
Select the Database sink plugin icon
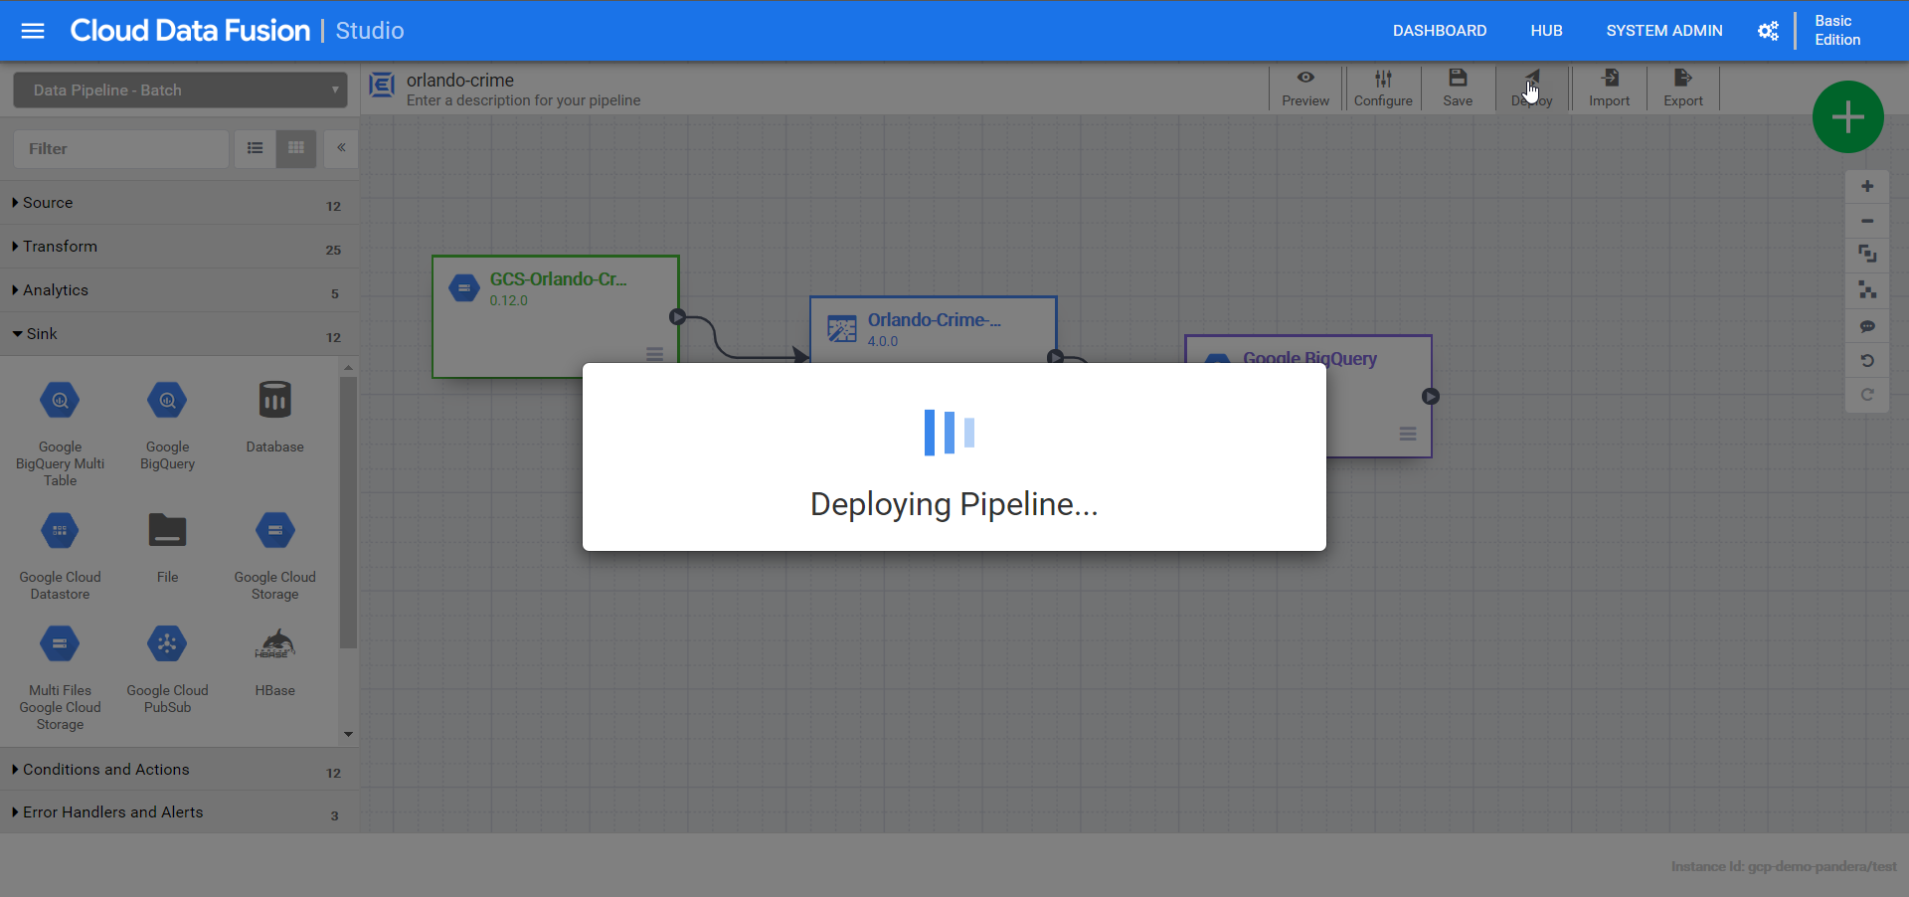click(274, 402)
